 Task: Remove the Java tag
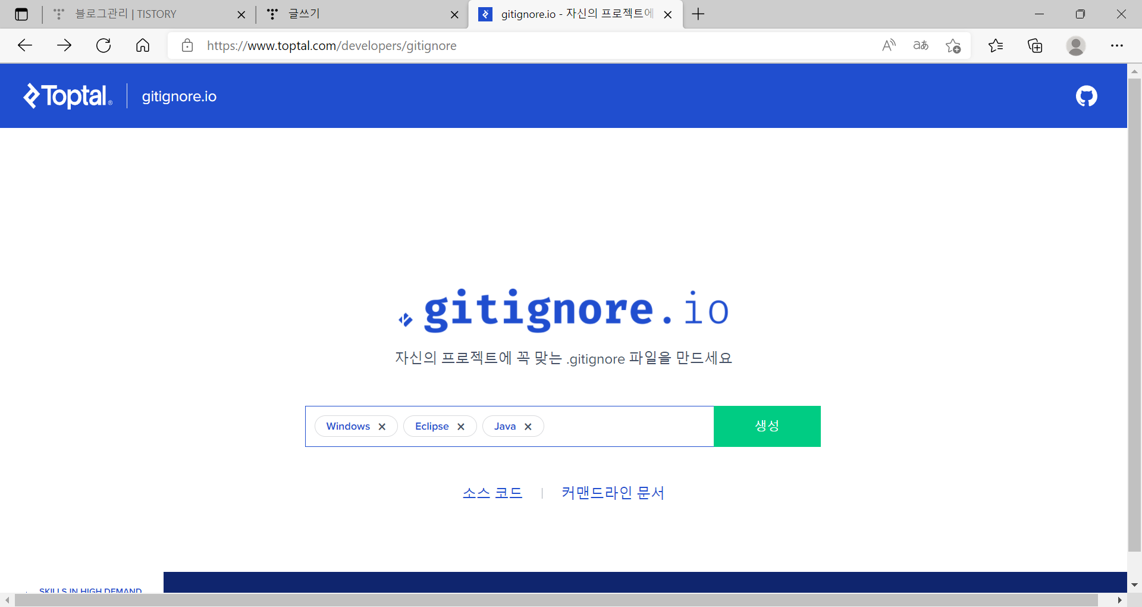pyautogui.click(x=528, y=427)
